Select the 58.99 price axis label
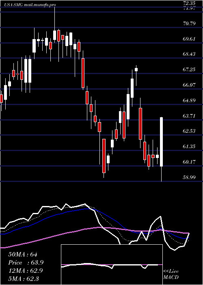The height and width of the screenshot is (285, 203). pos(188,177)
